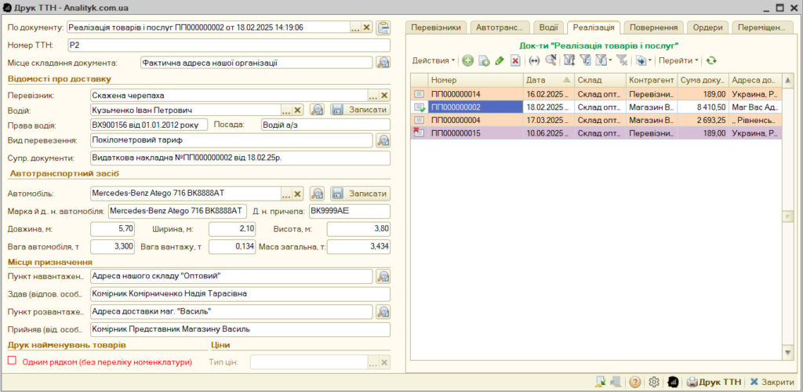803x392 pixels.
Task: Open the По документу selection ellipsis
Action: [x=355, y=27]
